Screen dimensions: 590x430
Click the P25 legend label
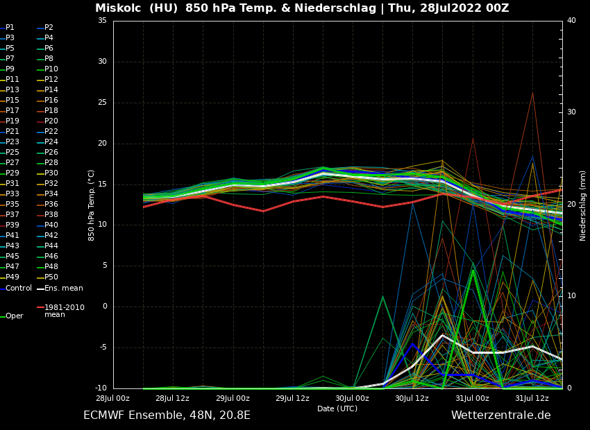12,153
